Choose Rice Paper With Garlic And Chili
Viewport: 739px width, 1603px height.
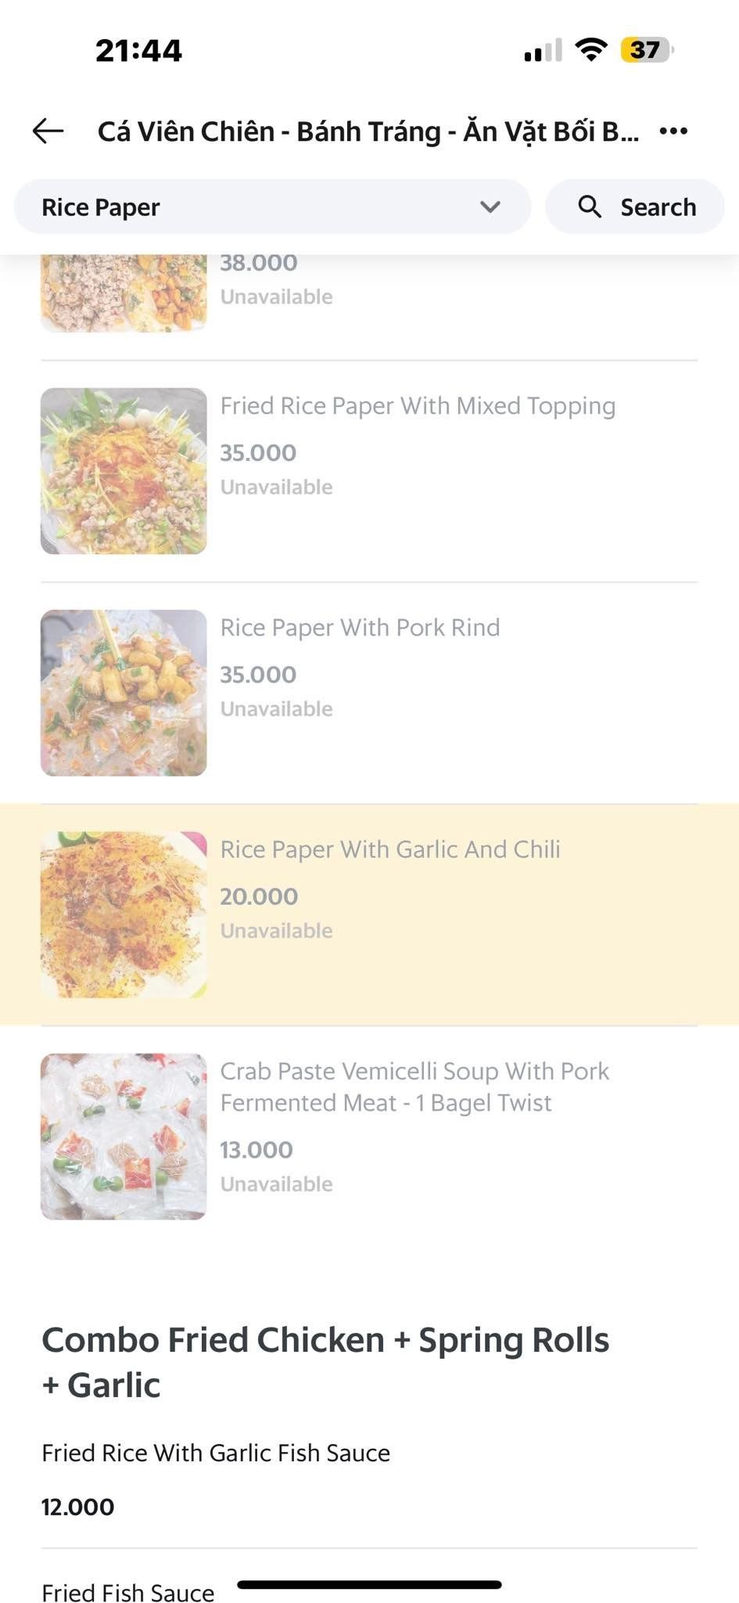[389, 849]
